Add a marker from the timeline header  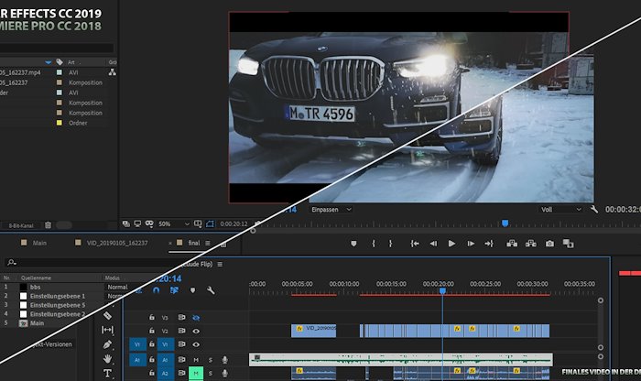point(192,290)
